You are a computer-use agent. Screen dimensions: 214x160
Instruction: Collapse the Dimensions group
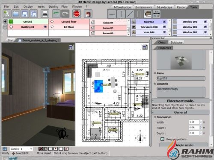(155, 117)
